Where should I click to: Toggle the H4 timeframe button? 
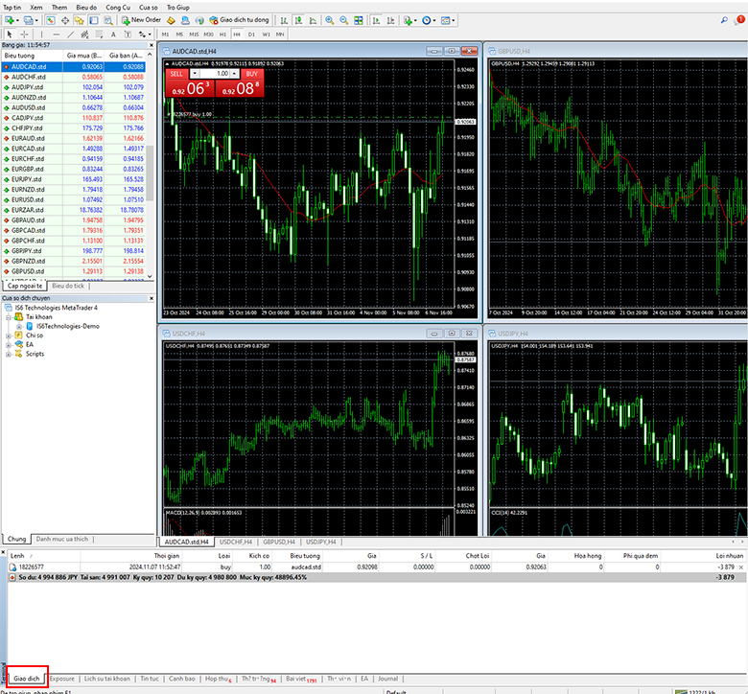(x=237, y=35)
